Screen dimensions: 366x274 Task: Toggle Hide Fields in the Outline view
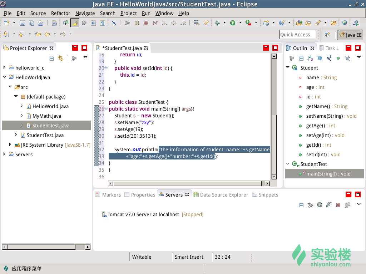tap(320, 58)
